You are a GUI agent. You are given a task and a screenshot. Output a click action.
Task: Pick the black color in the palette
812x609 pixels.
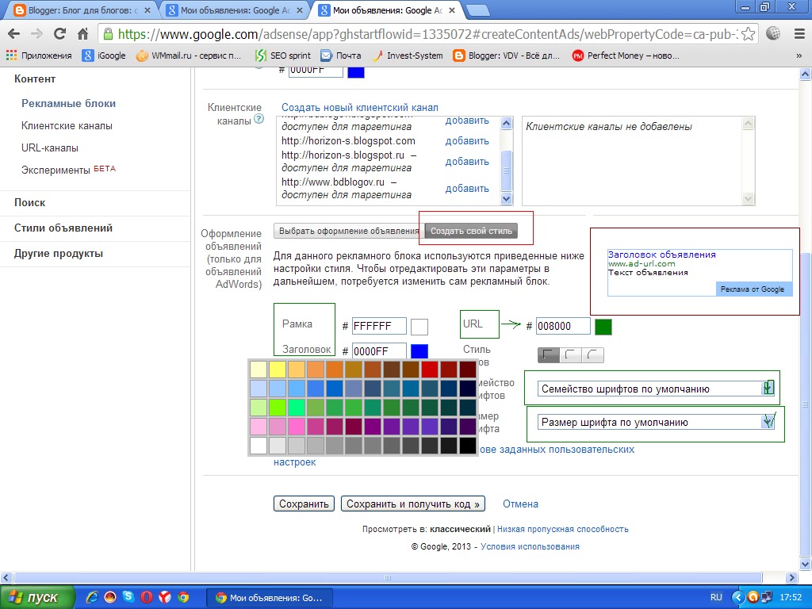pyautogui.click(x=468, y=446)
